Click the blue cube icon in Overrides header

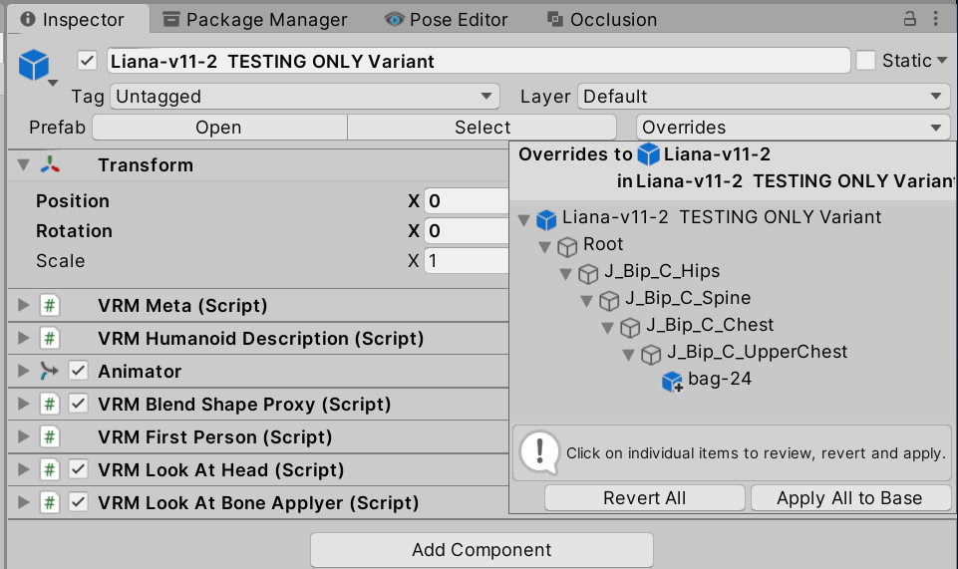coord(648,154)
